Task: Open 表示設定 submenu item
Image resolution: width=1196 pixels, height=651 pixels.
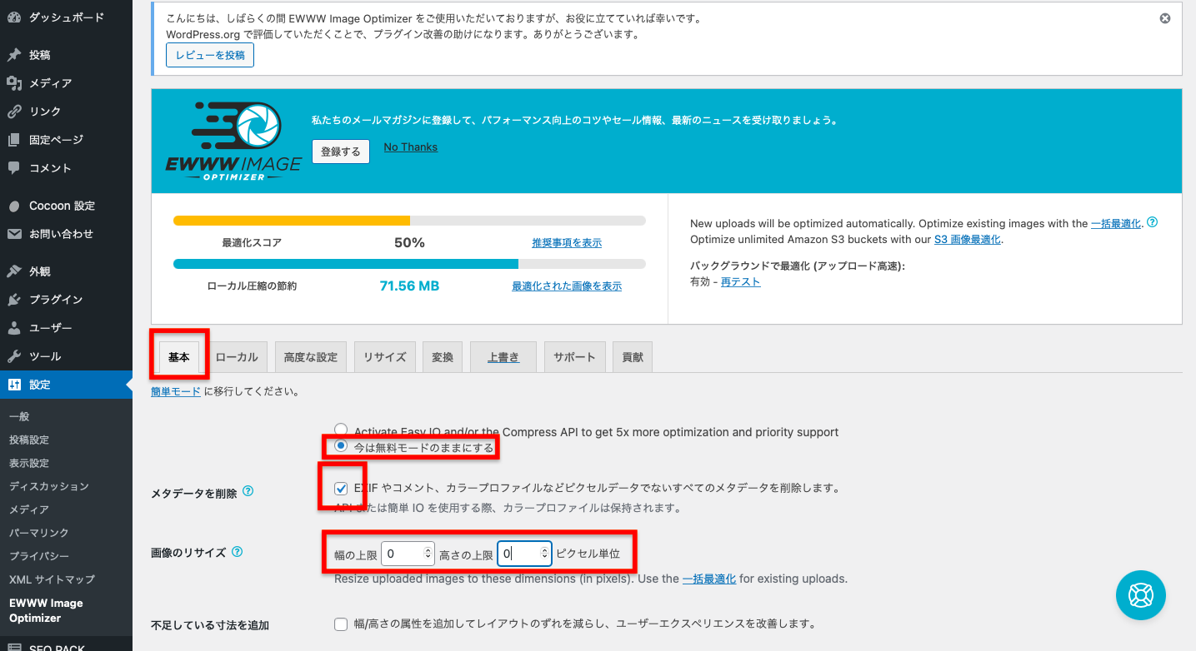Action: click(29, 463)
